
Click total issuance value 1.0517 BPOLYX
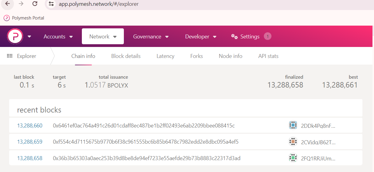coord(106,85)
